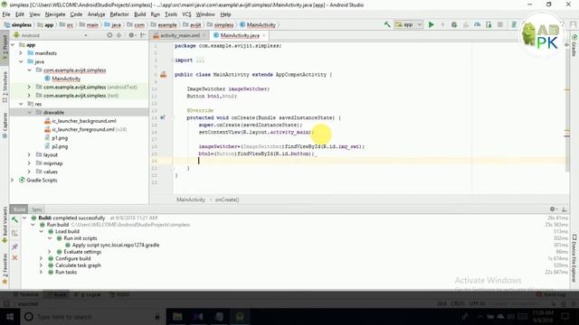This screenshot has height=325, width=579.
Task: Open the app run configuration dropdown
Action: 408,24
